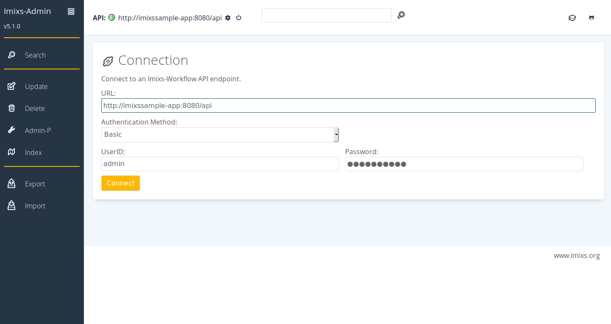Click the Admin-P wrench icon in the sidebar
Screen dimensions: 611x324
click(12, 130)
